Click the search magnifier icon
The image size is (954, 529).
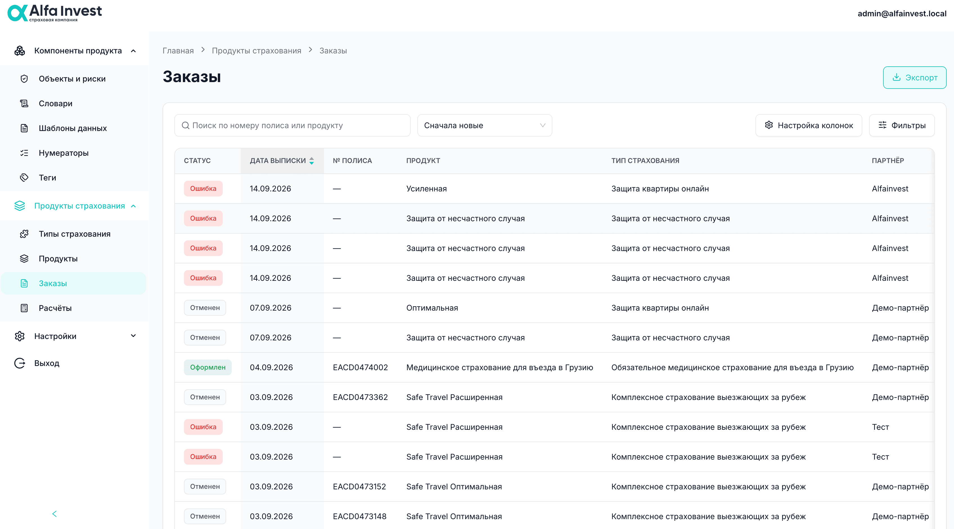click(186, 125)
